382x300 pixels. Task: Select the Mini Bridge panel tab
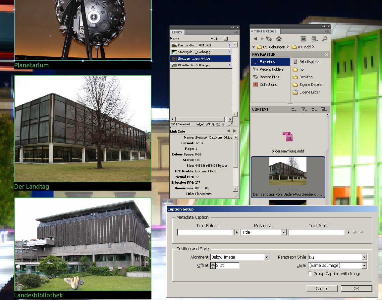tap(265, 31)
